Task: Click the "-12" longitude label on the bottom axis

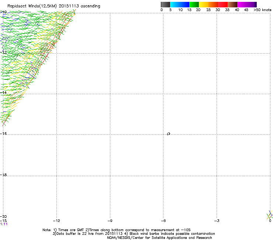Action: 56,221
